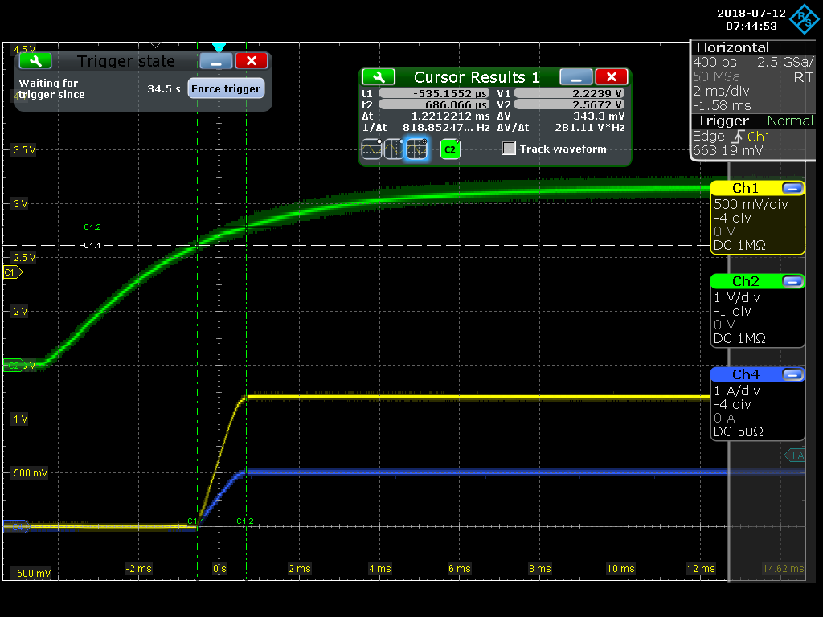Edit the V2 cursor voltage field
The image size is (823, 617).
[570, 105]
